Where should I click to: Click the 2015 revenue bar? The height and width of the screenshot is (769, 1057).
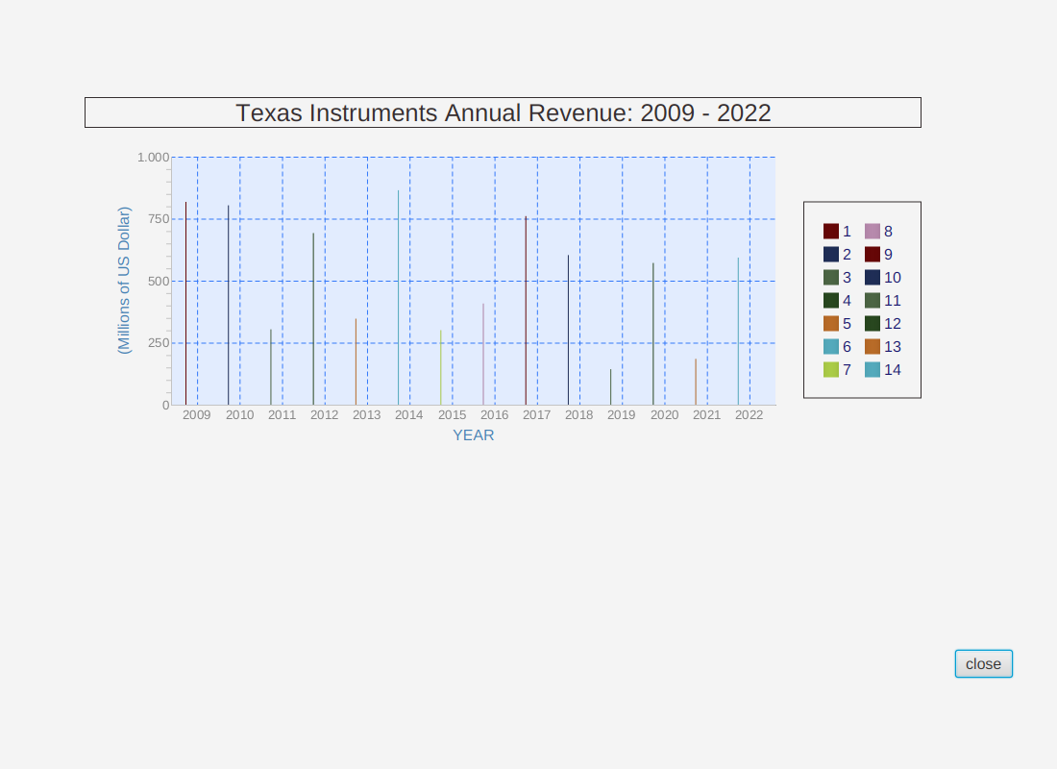coord(441,367)
